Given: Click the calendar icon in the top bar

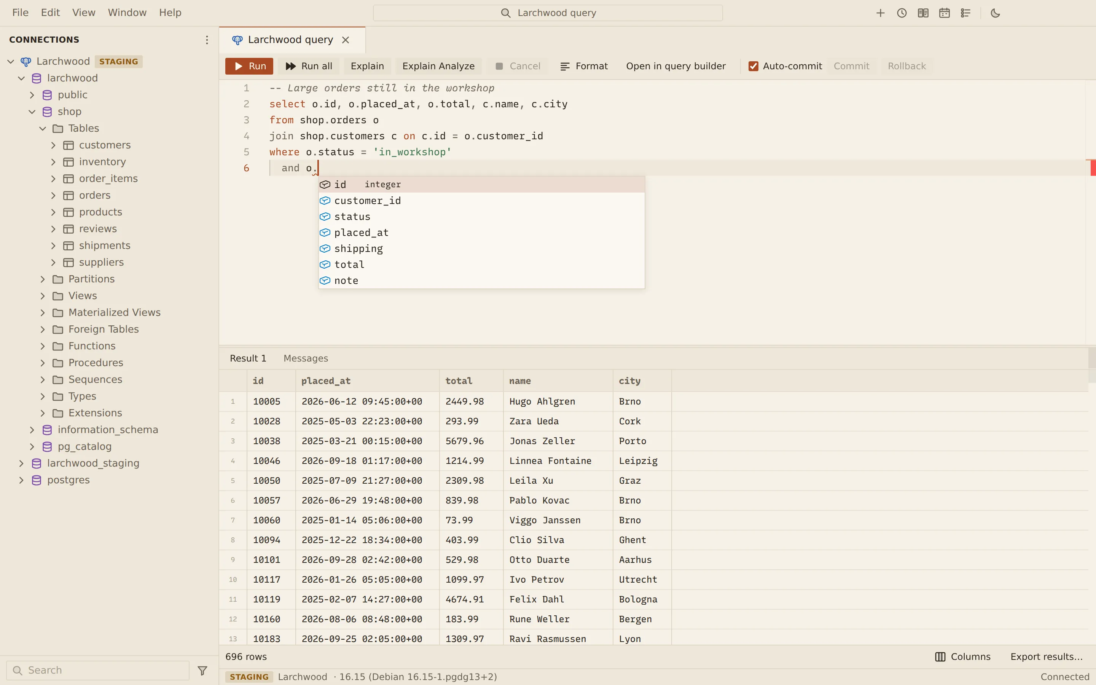Looking at the screenshot, I should [x=944, y=13].
